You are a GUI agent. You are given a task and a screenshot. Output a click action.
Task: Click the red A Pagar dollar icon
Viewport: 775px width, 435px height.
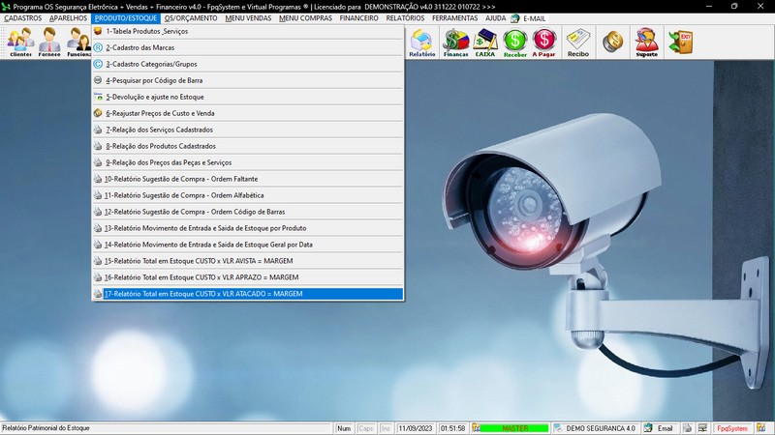pyautogui.click(x=543, y=43)
